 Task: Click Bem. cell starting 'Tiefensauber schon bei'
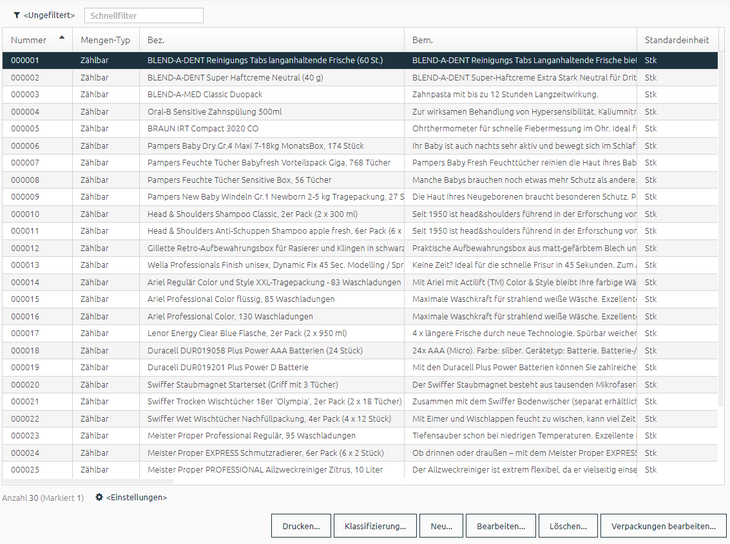[521, 436]
